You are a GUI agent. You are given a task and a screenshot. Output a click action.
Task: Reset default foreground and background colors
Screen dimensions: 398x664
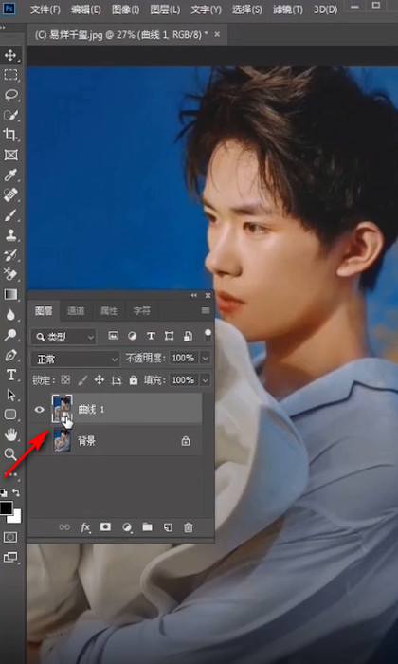pyautogui.click(x=4, y=493)
